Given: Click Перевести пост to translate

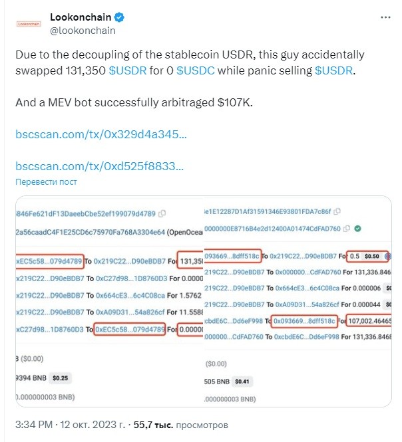Looking at the screenshot, I should (x=46, y=182).
